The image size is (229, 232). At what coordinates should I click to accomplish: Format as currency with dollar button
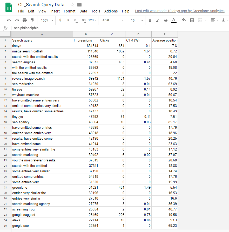coord(60,20)
